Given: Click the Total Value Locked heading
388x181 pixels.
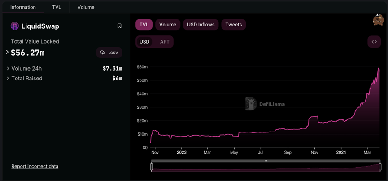Looking at the screenshot, I should 35,41.
